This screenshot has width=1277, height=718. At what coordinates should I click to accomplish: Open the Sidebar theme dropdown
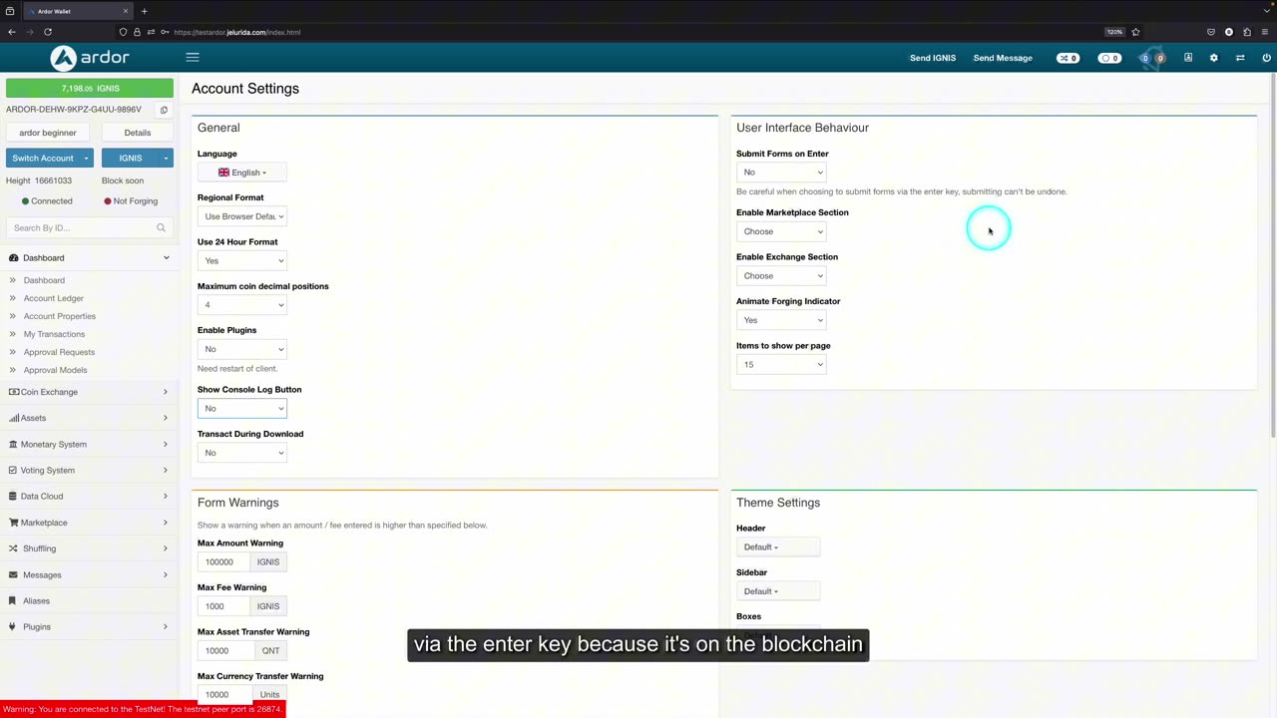coord(778,591)
